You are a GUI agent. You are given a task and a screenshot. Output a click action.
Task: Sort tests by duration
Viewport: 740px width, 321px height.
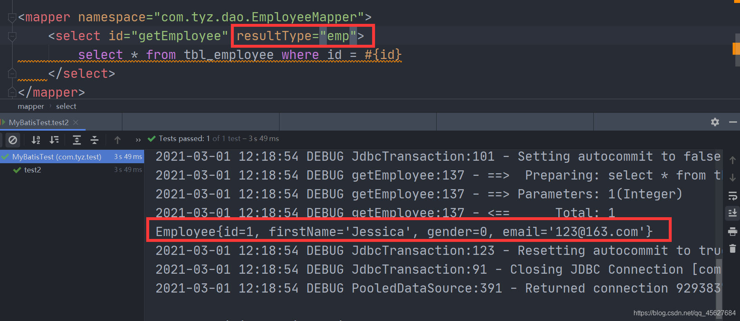coord(54,140)
